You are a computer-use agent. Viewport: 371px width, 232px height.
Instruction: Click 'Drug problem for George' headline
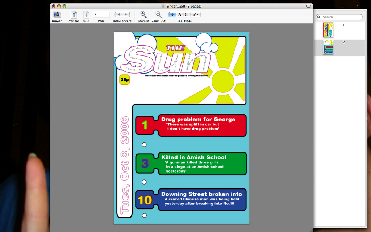point(198,119)
